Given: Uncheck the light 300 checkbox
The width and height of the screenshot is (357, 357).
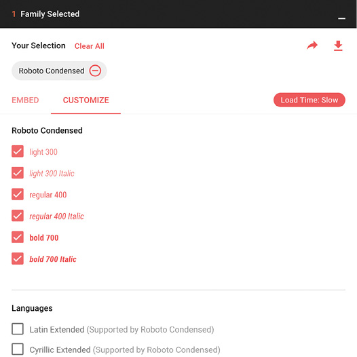Looking at the screenshot, I should (x=18, y=151).
